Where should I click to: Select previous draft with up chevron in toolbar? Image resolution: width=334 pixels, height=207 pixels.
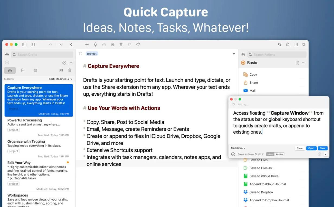point(50,45)
